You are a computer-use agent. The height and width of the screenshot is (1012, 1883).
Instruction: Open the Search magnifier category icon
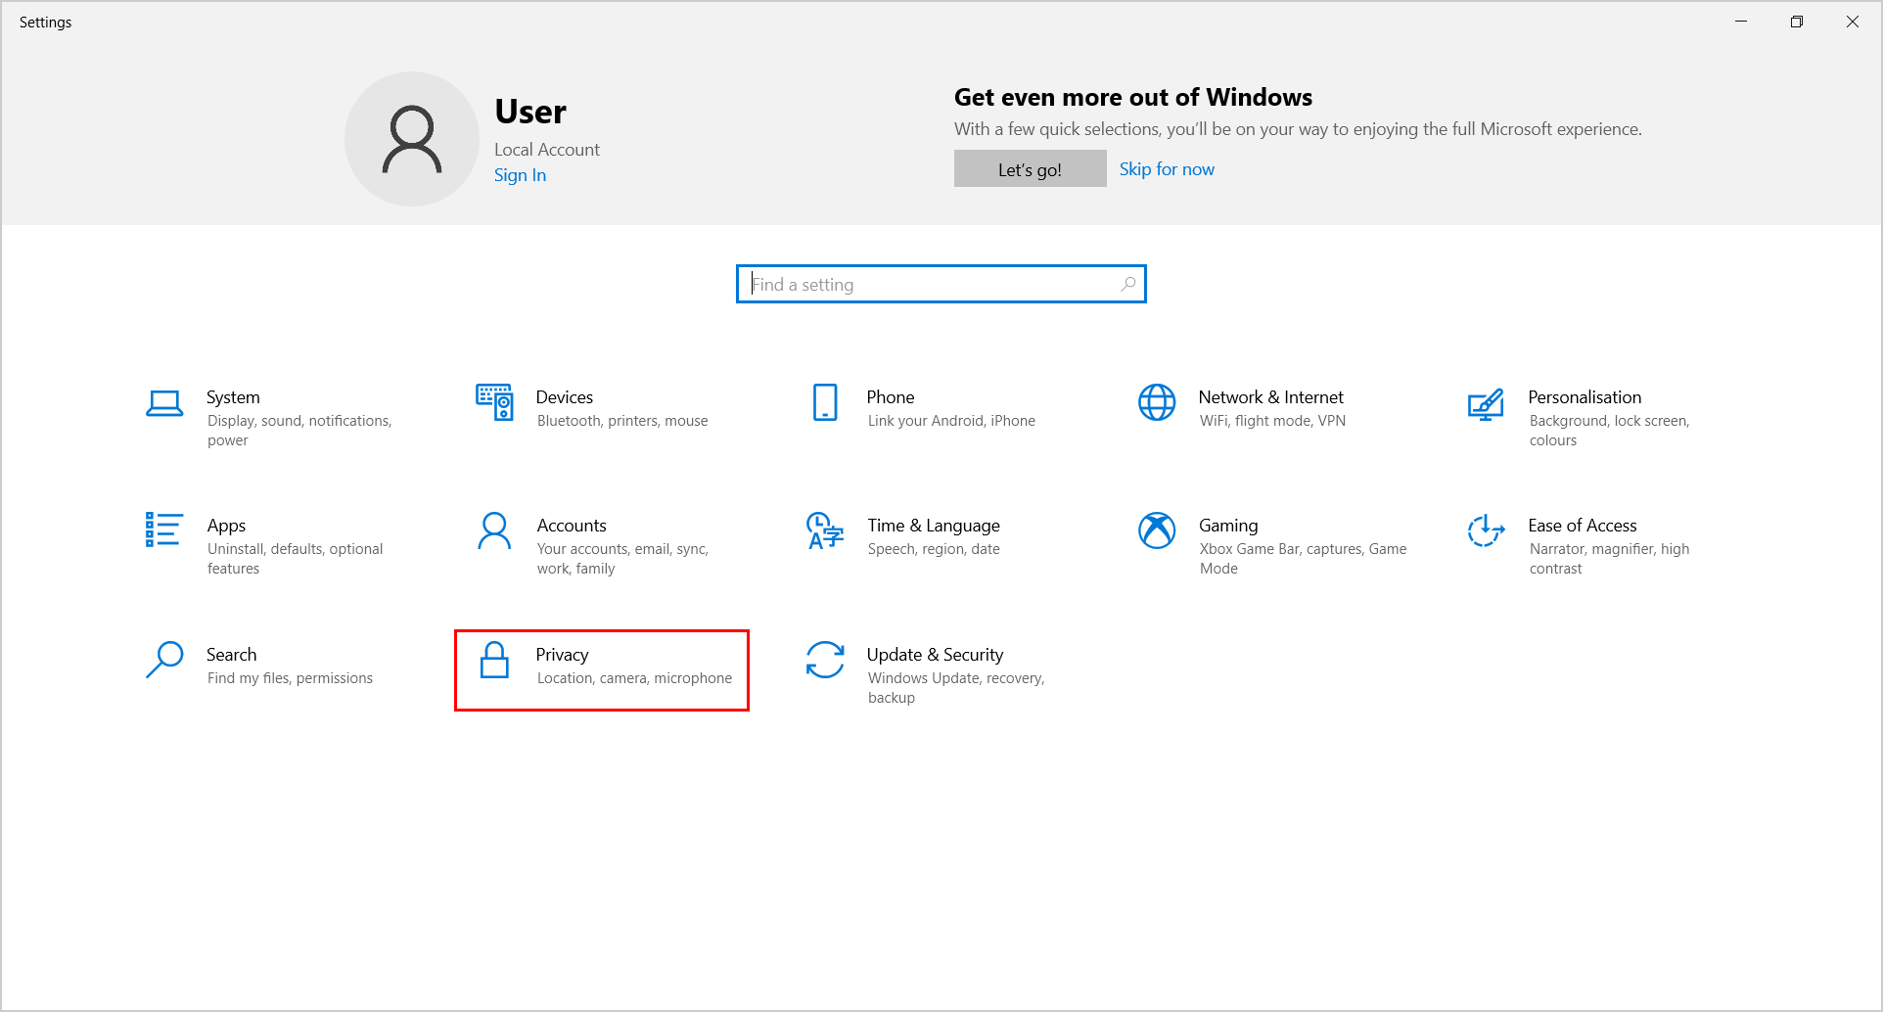pyautogui.click(x=164, y=660)
